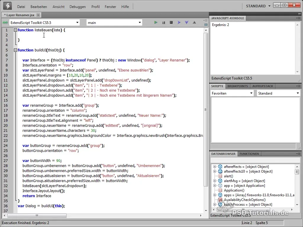Screen dimensions: 303x227
Task: Expand the app object tree node
Action: click(215, 186)
